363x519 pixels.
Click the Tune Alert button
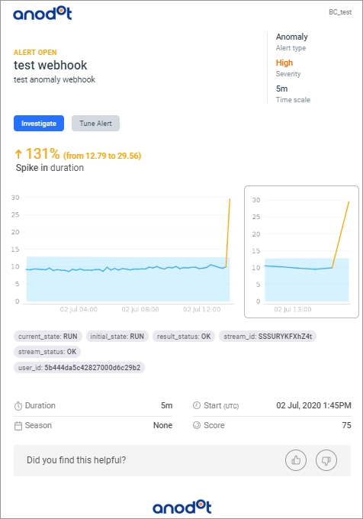pyautogui.click(x=95, y=124)
